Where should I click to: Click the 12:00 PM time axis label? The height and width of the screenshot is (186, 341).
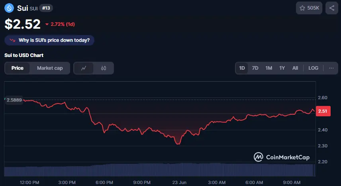point(29,182)
